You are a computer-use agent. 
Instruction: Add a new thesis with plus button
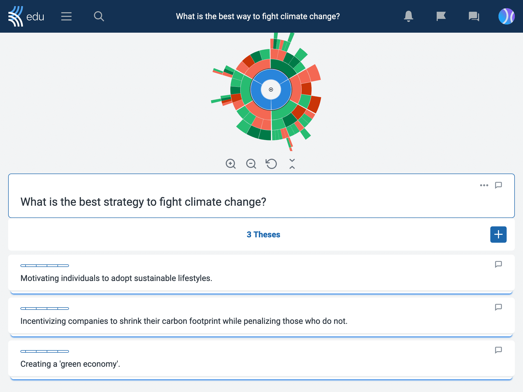coord(498,235)
